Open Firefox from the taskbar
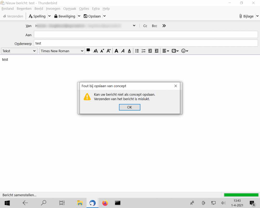Viewport: 260px width, 208px height. pos(105,203)
